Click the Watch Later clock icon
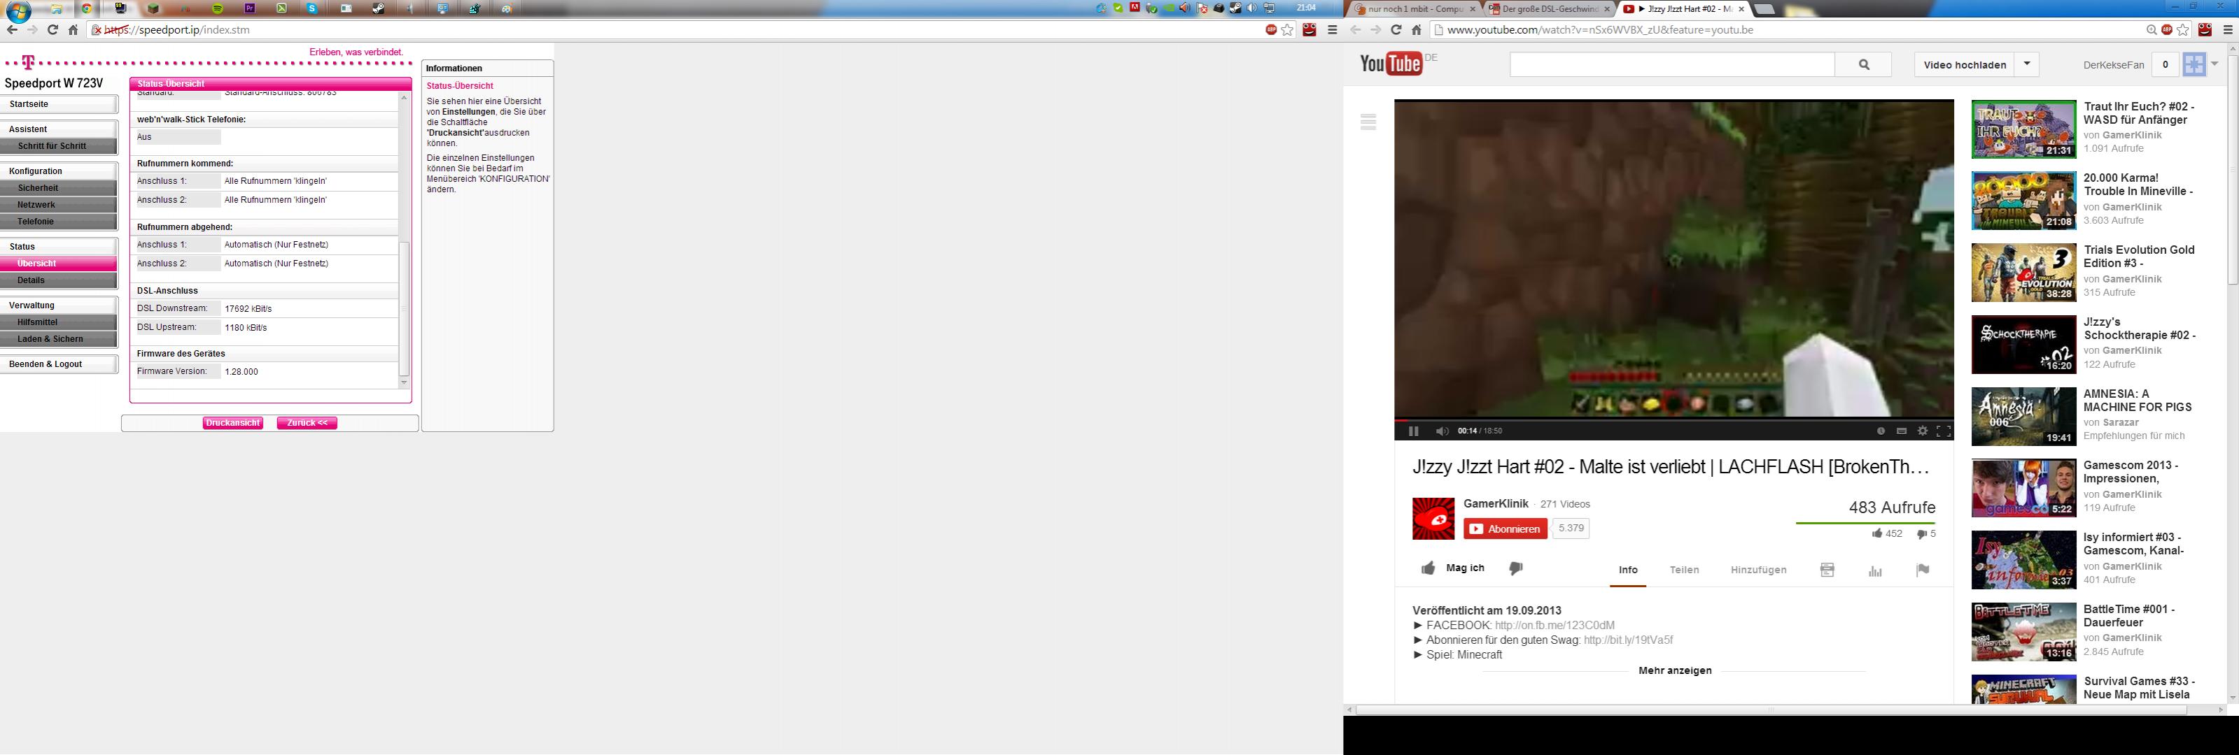 click(x=1881, y=431)
